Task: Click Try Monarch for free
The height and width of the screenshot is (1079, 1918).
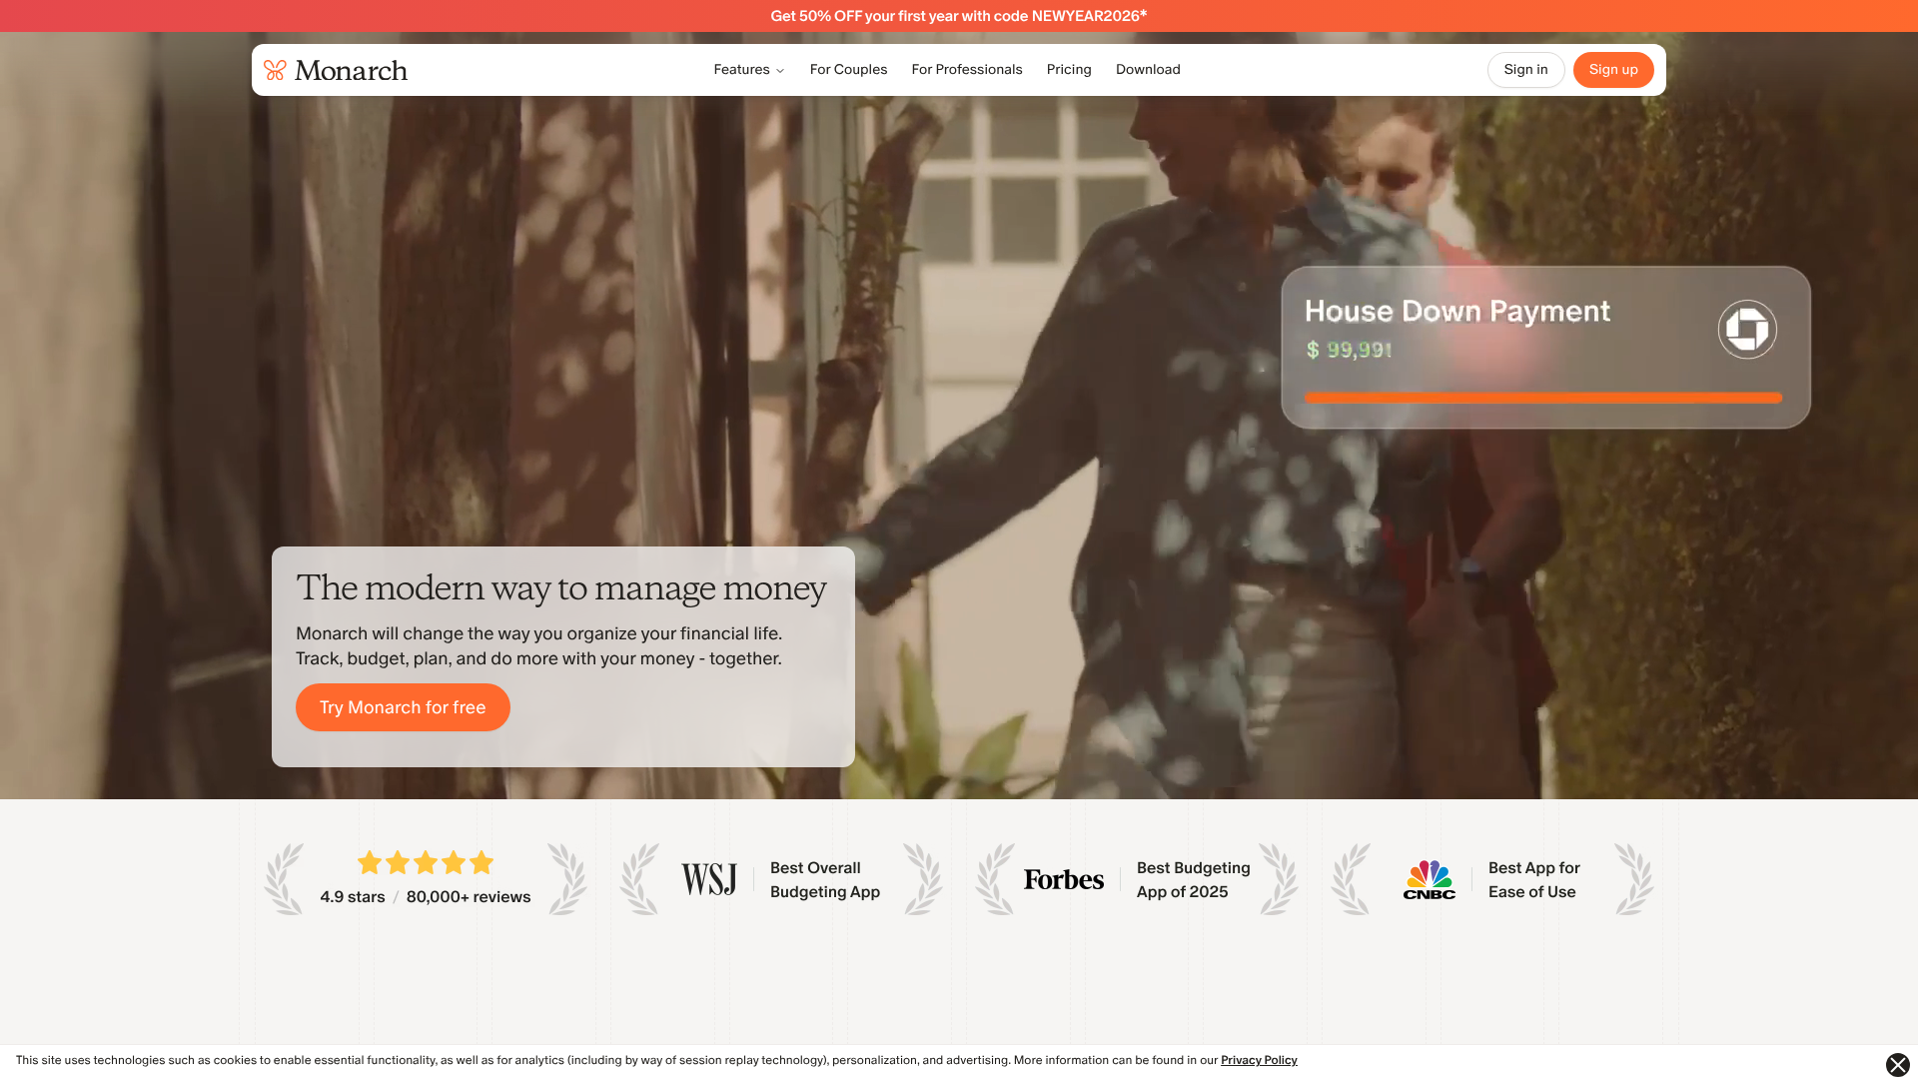Action: click(402, 706)
